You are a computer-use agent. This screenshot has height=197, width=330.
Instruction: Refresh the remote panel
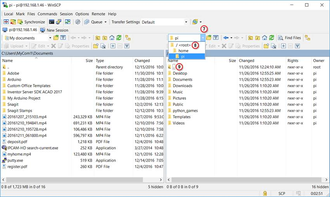(272, 38)
